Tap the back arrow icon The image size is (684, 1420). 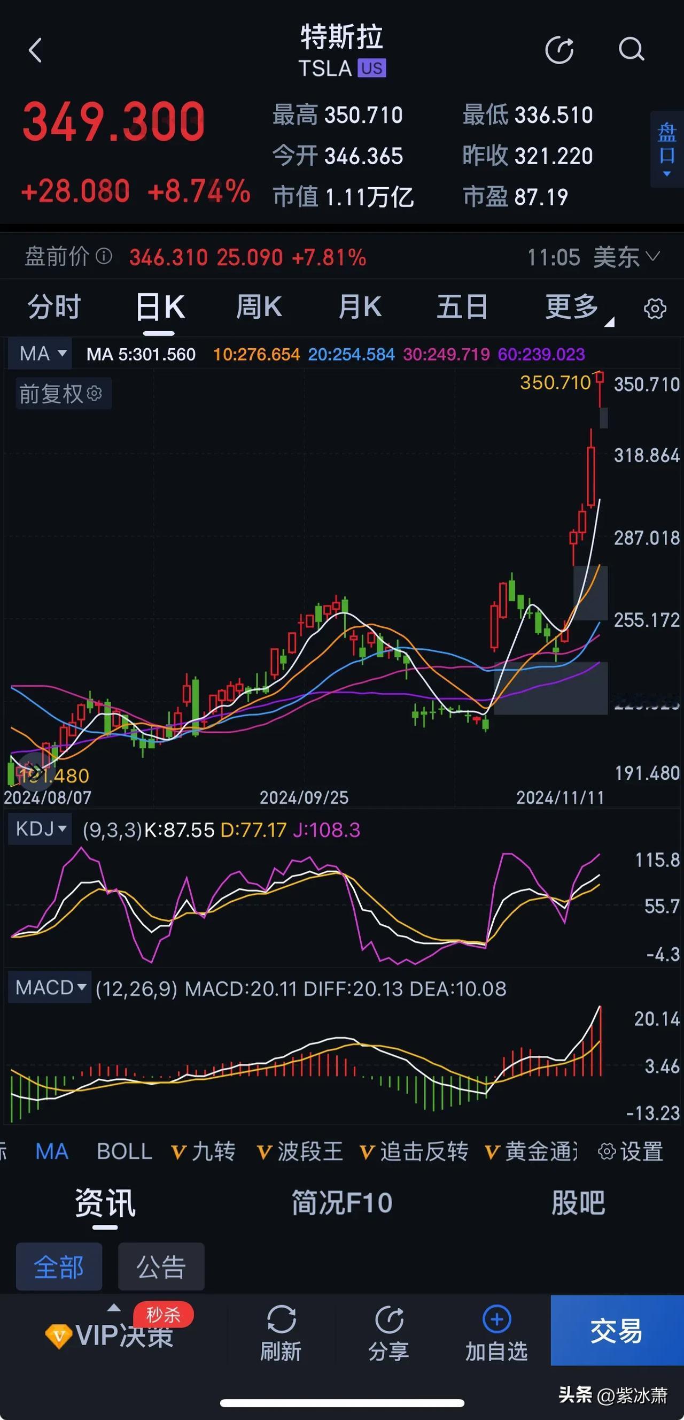35,51
